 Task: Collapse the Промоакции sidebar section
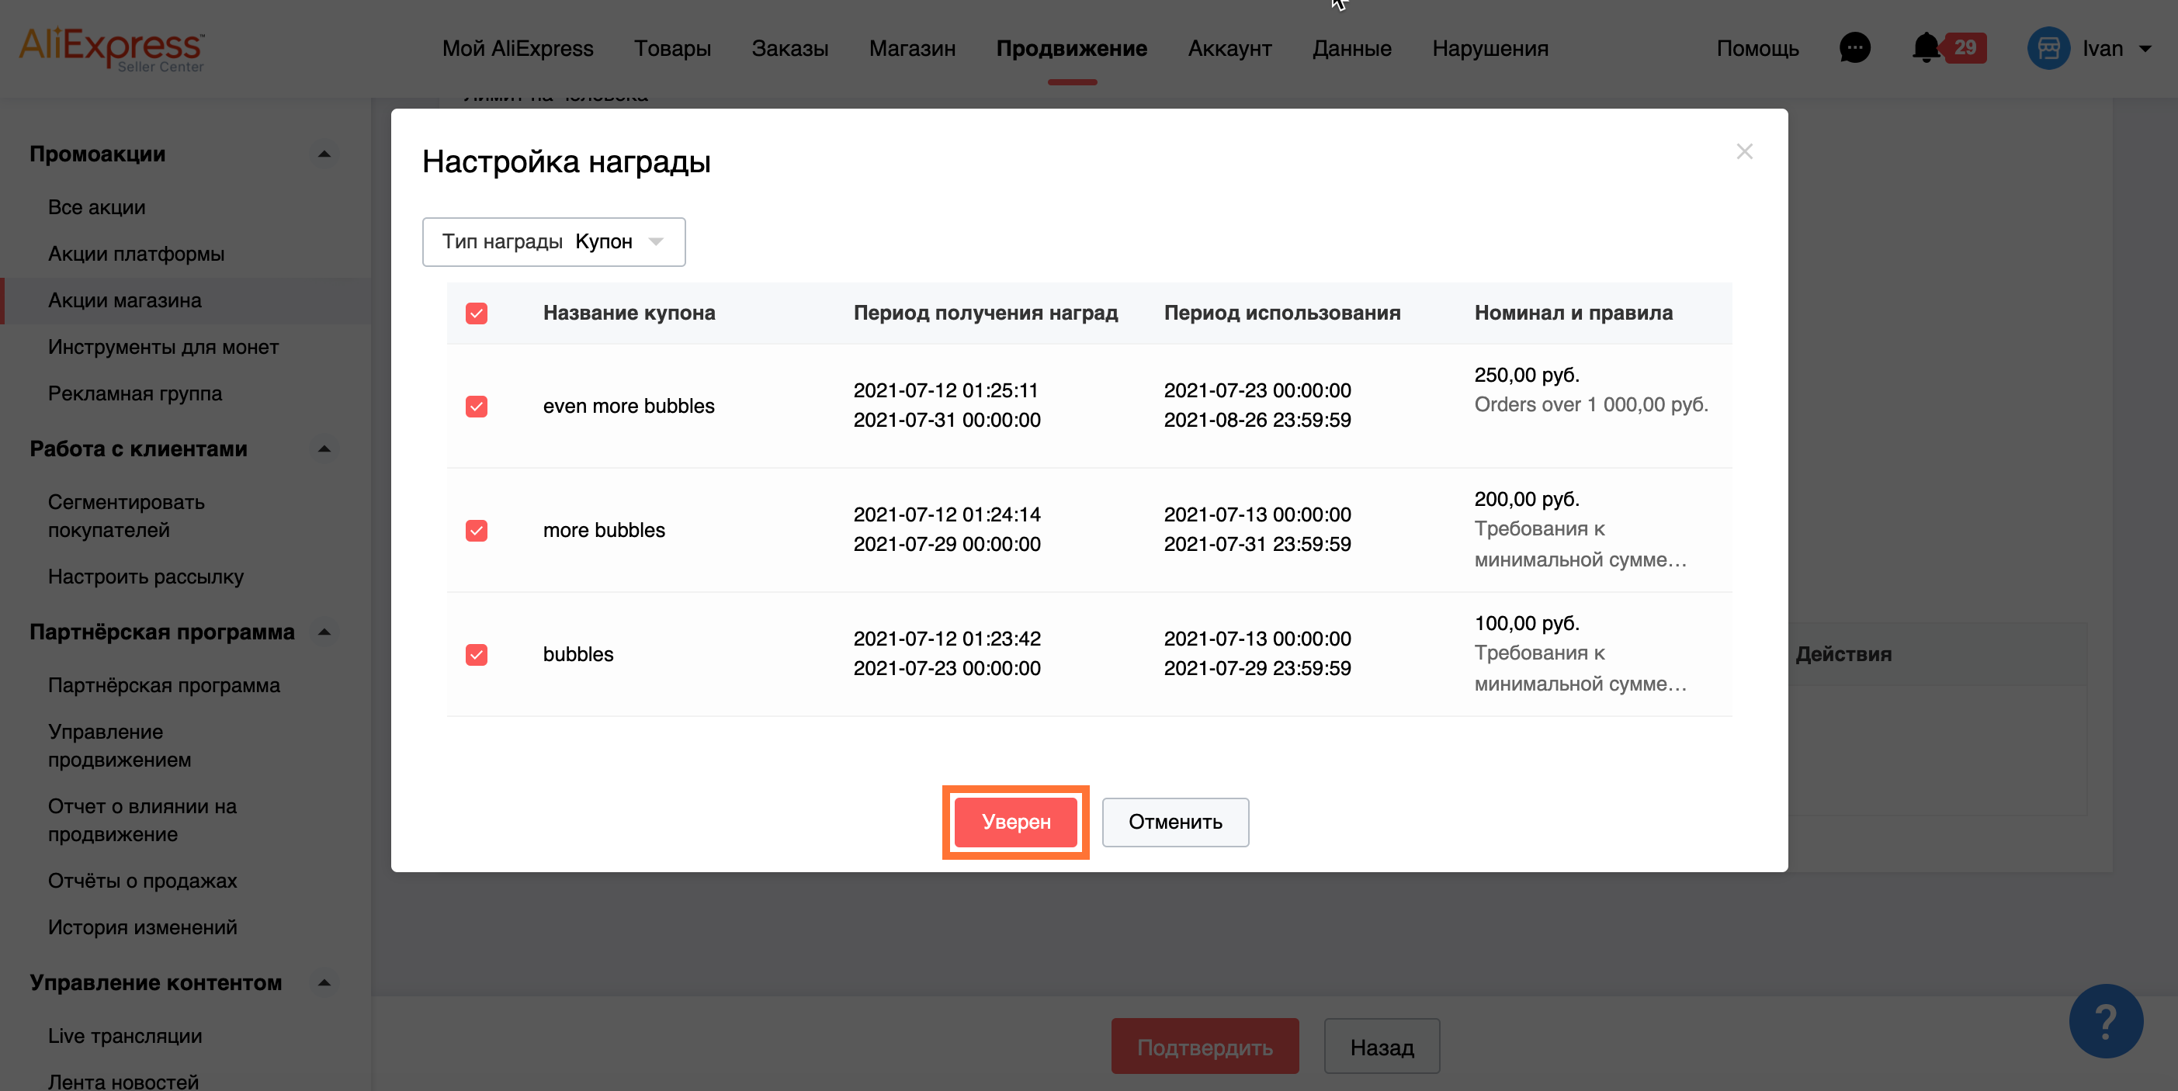[x=324, y=154]
